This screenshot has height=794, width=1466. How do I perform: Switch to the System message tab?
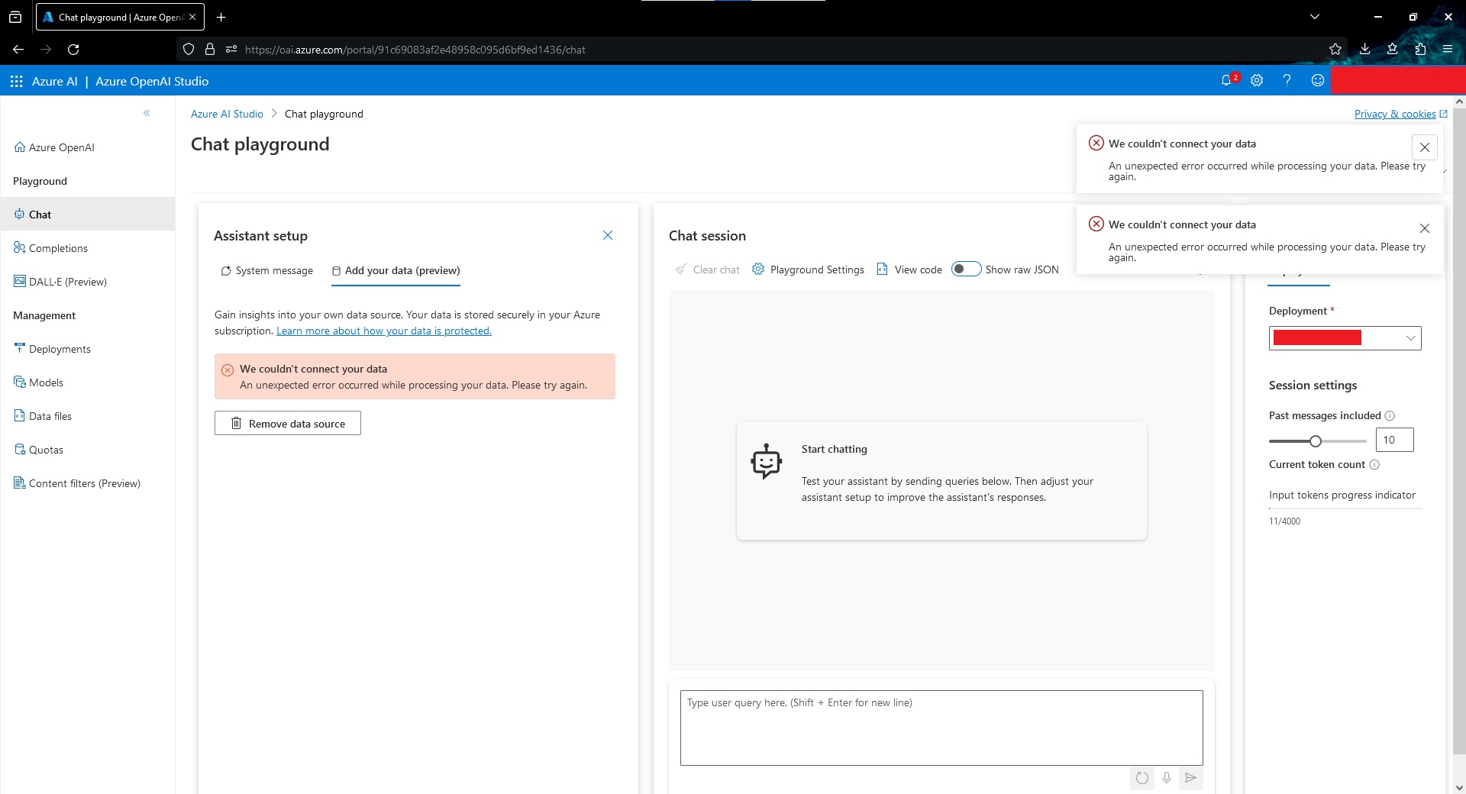(266, 270)
